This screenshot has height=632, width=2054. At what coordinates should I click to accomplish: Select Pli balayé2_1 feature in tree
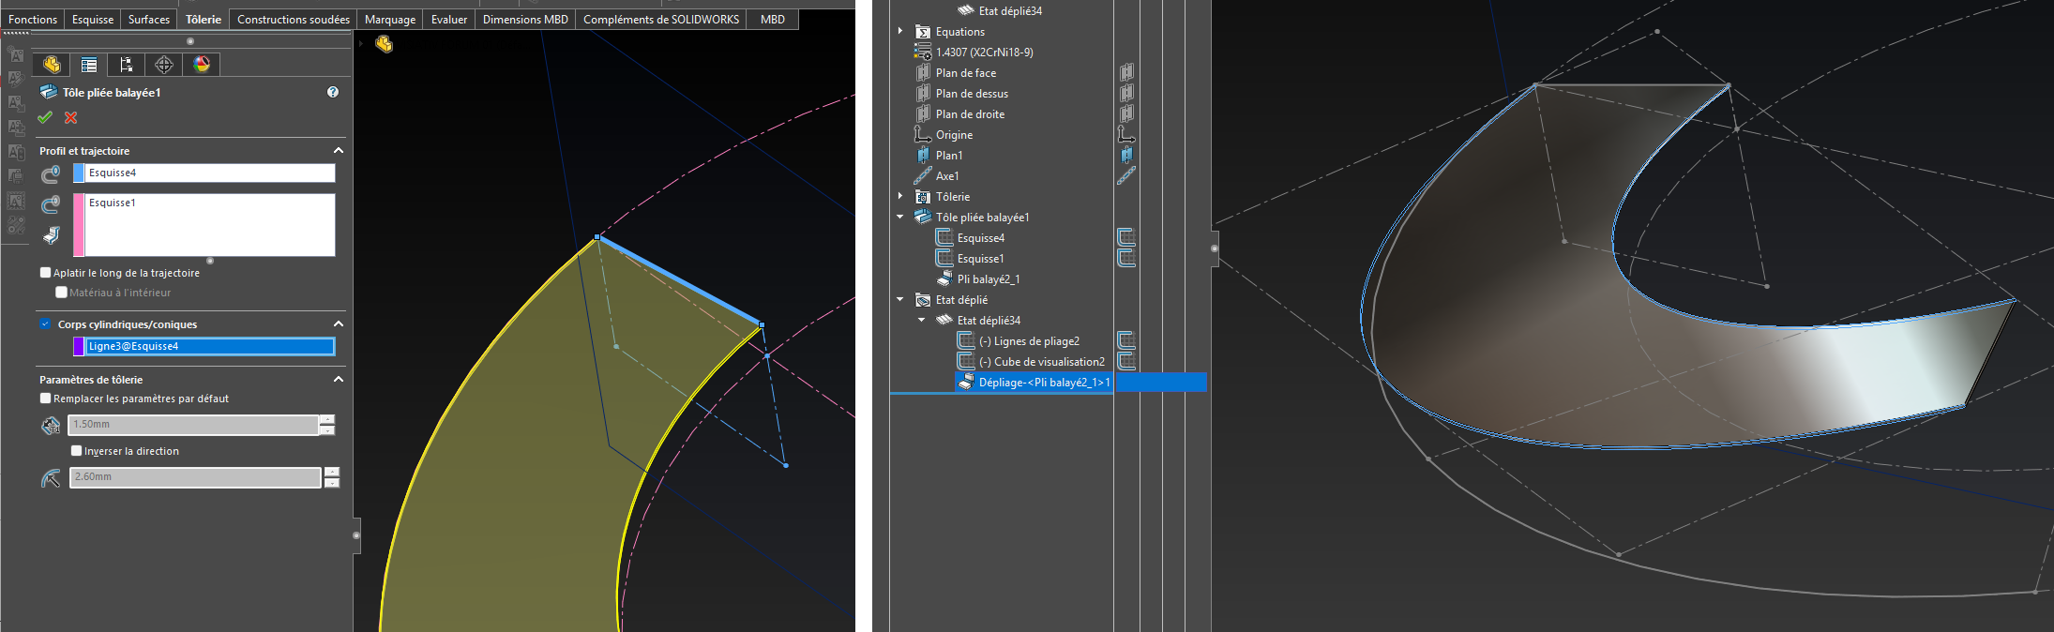988,279
